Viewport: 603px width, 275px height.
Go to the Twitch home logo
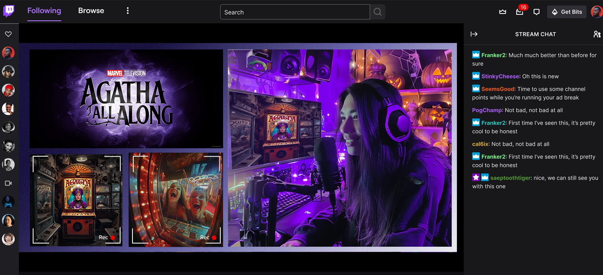(x=9, y=11)
